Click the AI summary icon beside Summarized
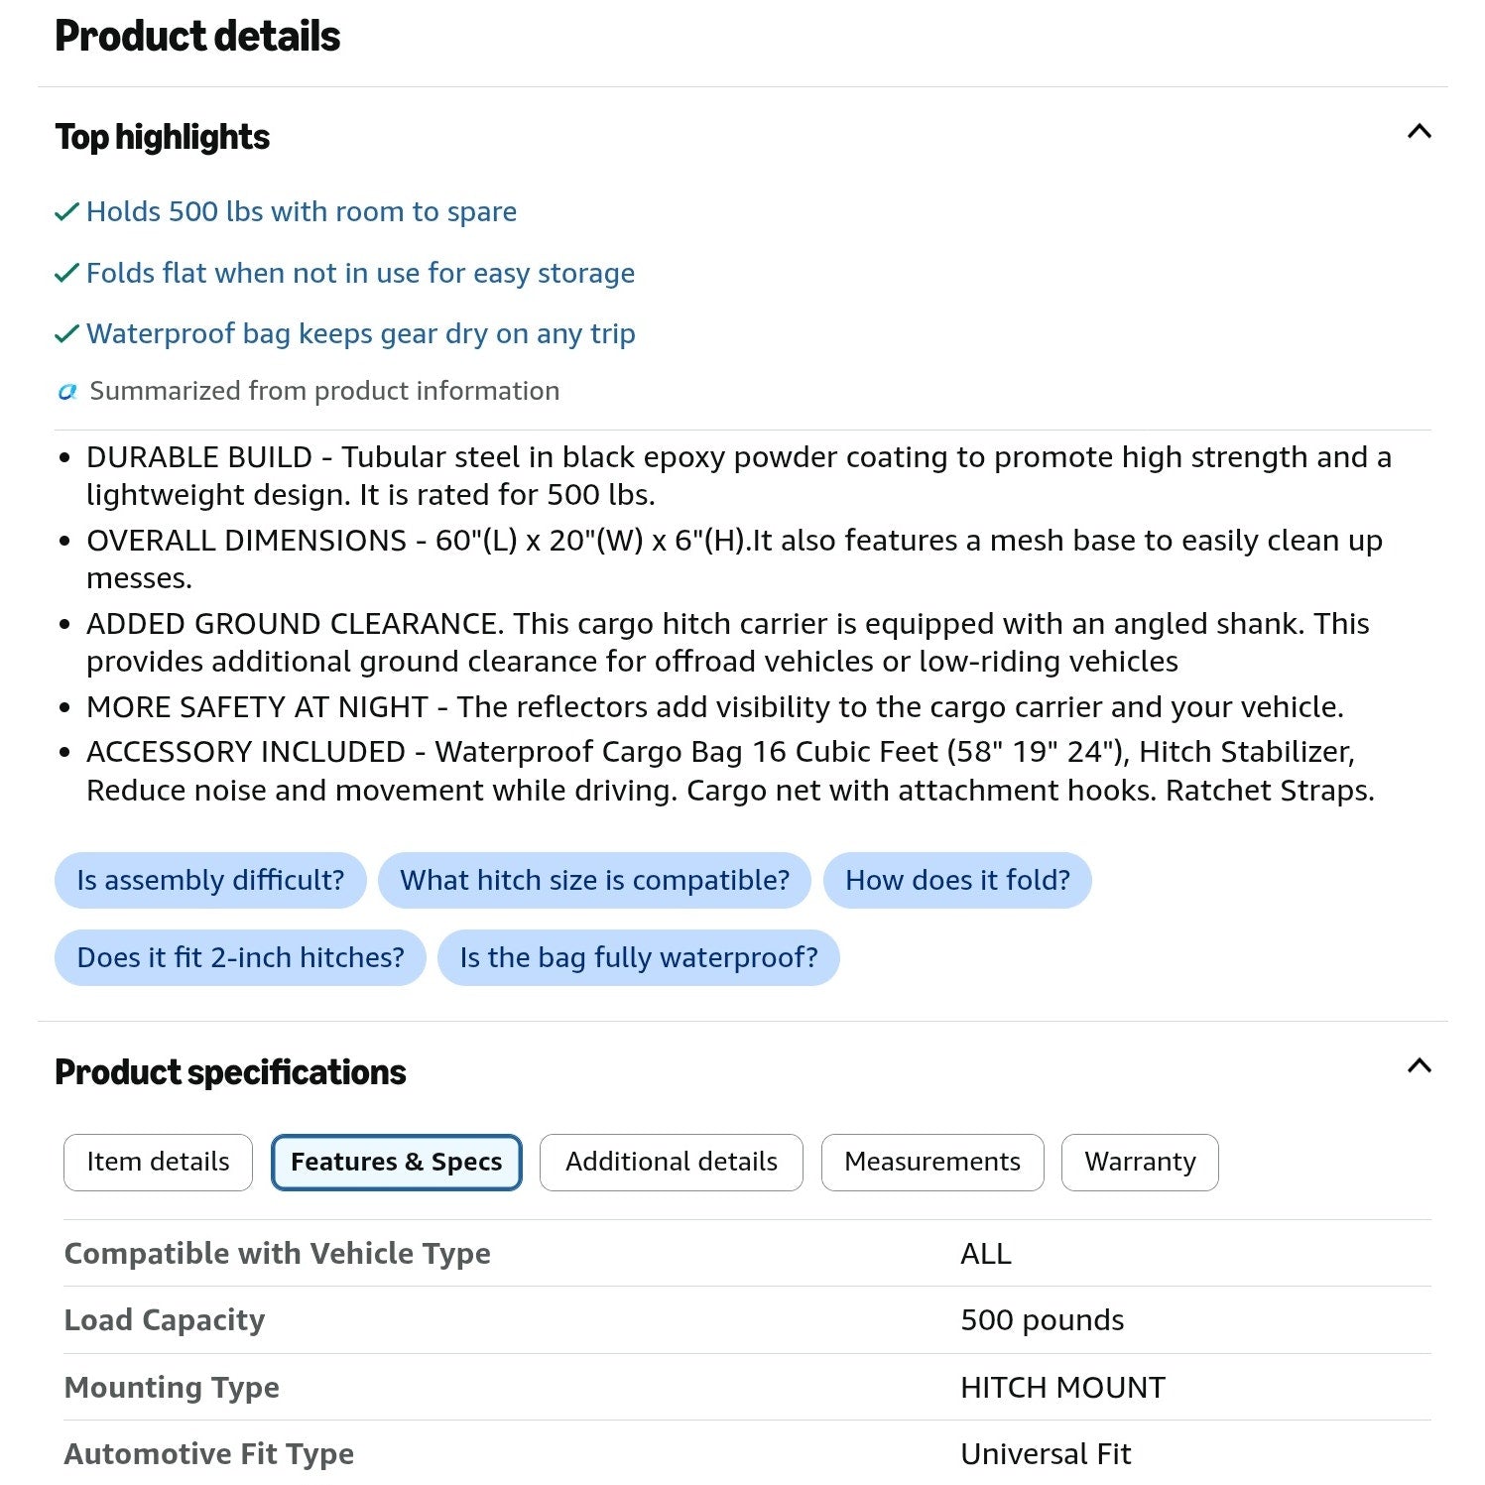 pos(67,392)
